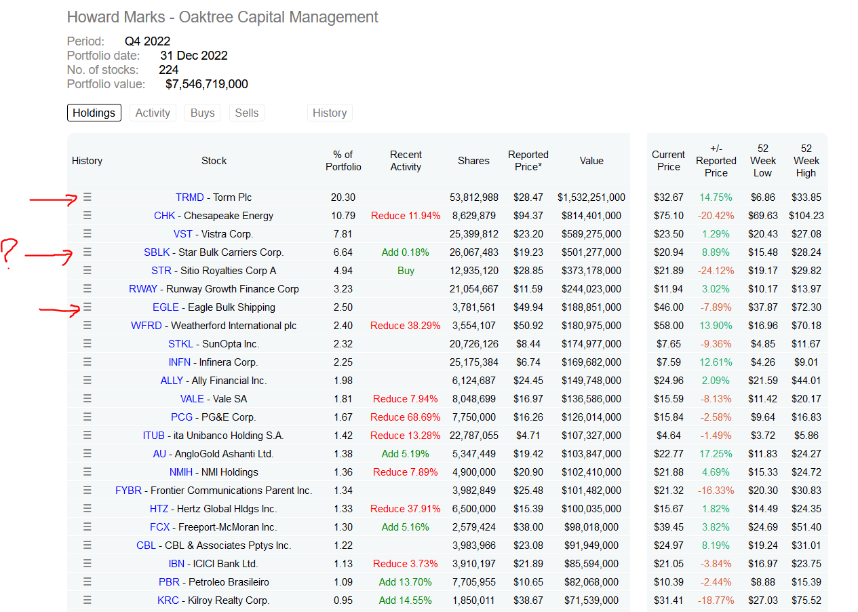This screenshot has width=858, height=612.
Task: Click the Q4 2022 period value
Action: click(148, 41)
